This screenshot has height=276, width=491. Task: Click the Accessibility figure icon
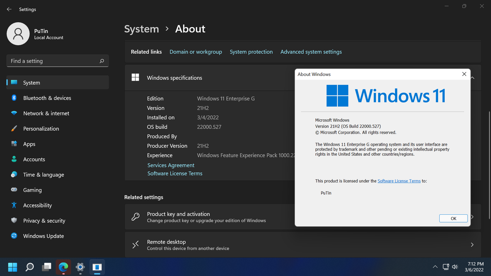[x=14, y=205]
